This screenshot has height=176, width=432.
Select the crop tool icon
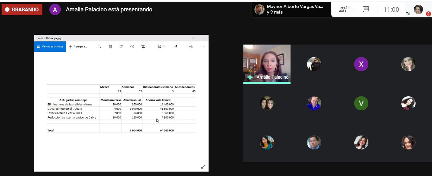tap(143, 46)
